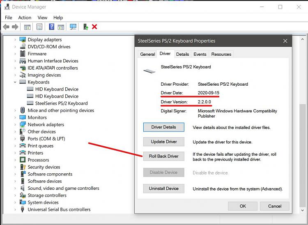Select the Printers tree item

tap(35, 153)
